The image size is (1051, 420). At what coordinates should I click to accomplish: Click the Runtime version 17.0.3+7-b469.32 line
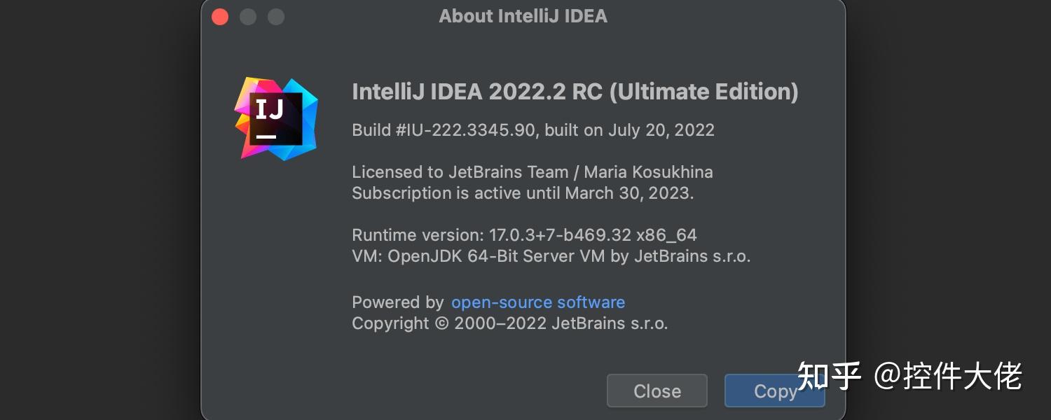pyautogui.click(x=524, y=235)
